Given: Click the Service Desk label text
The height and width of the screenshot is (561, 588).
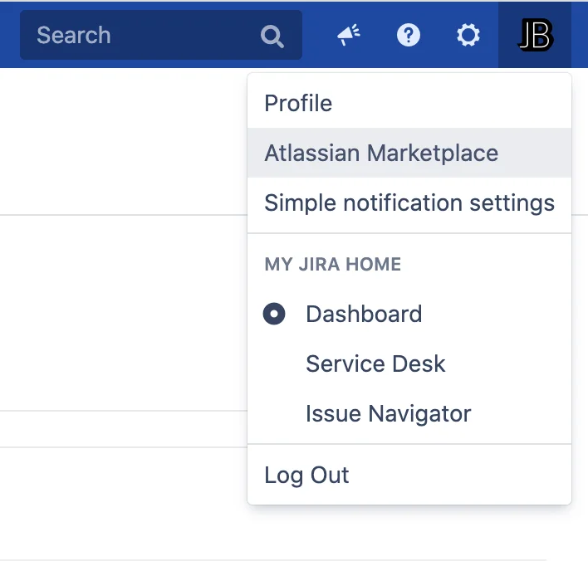Looking at the screenshot, I should click(375, 363).
